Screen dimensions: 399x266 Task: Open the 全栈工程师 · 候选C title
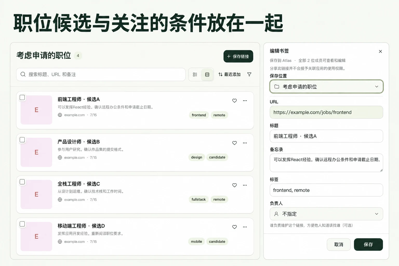click(x=79, y=184)
